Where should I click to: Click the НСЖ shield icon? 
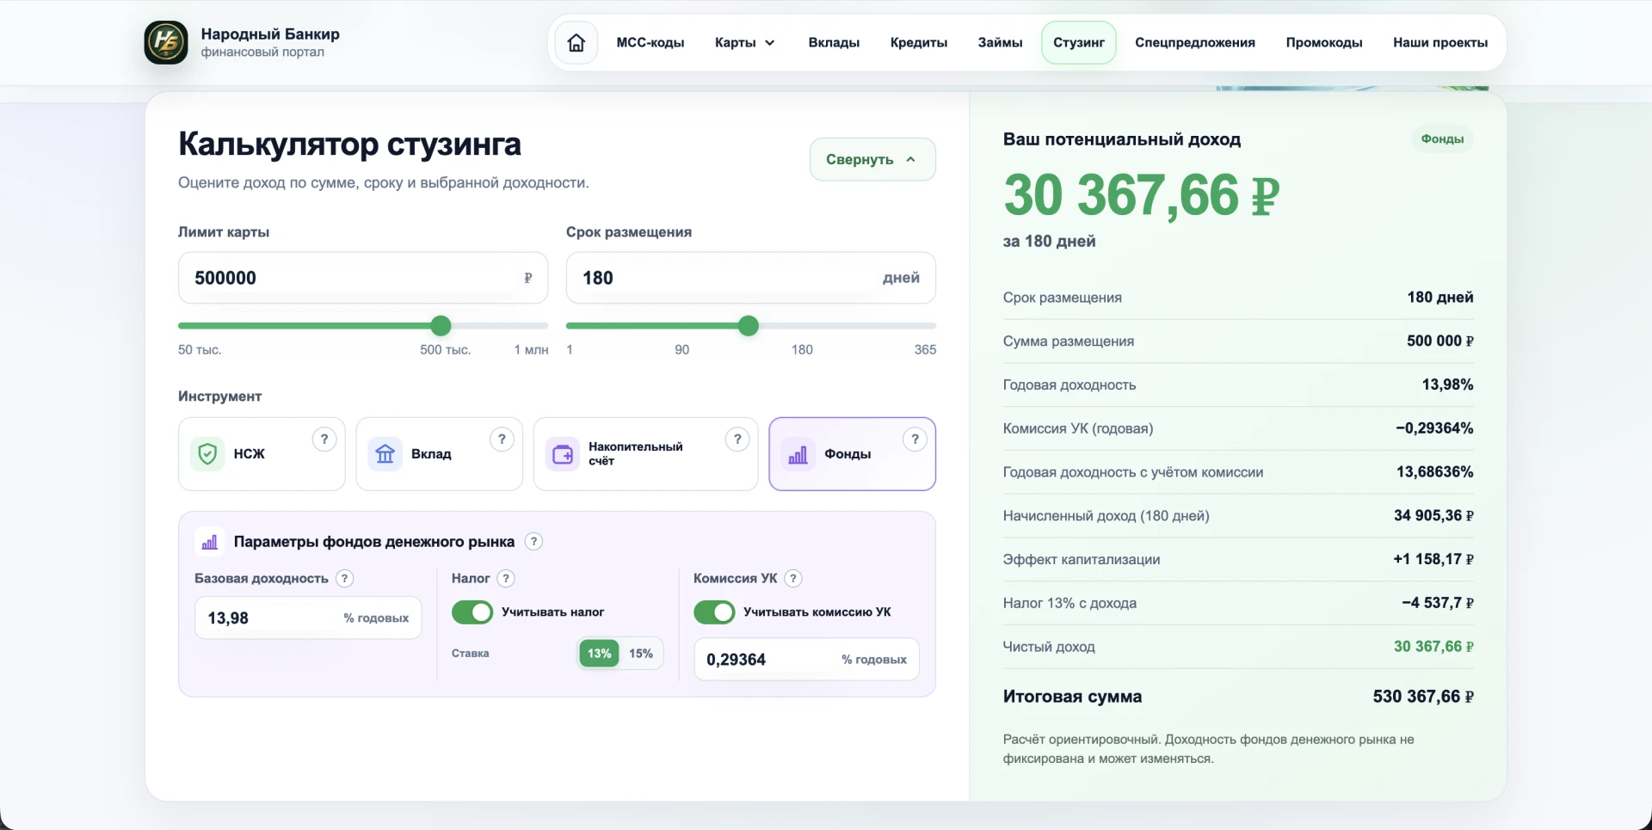[207, 453]
